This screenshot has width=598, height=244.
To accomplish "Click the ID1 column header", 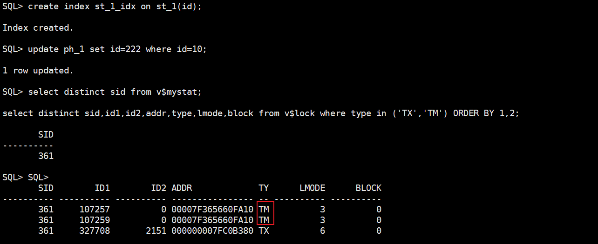I will (102, 188).
